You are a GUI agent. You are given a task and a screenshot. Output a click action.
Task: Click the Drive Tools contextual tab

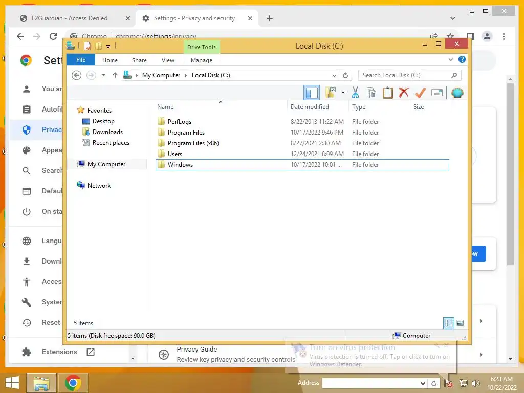click(x=202, y=47)
